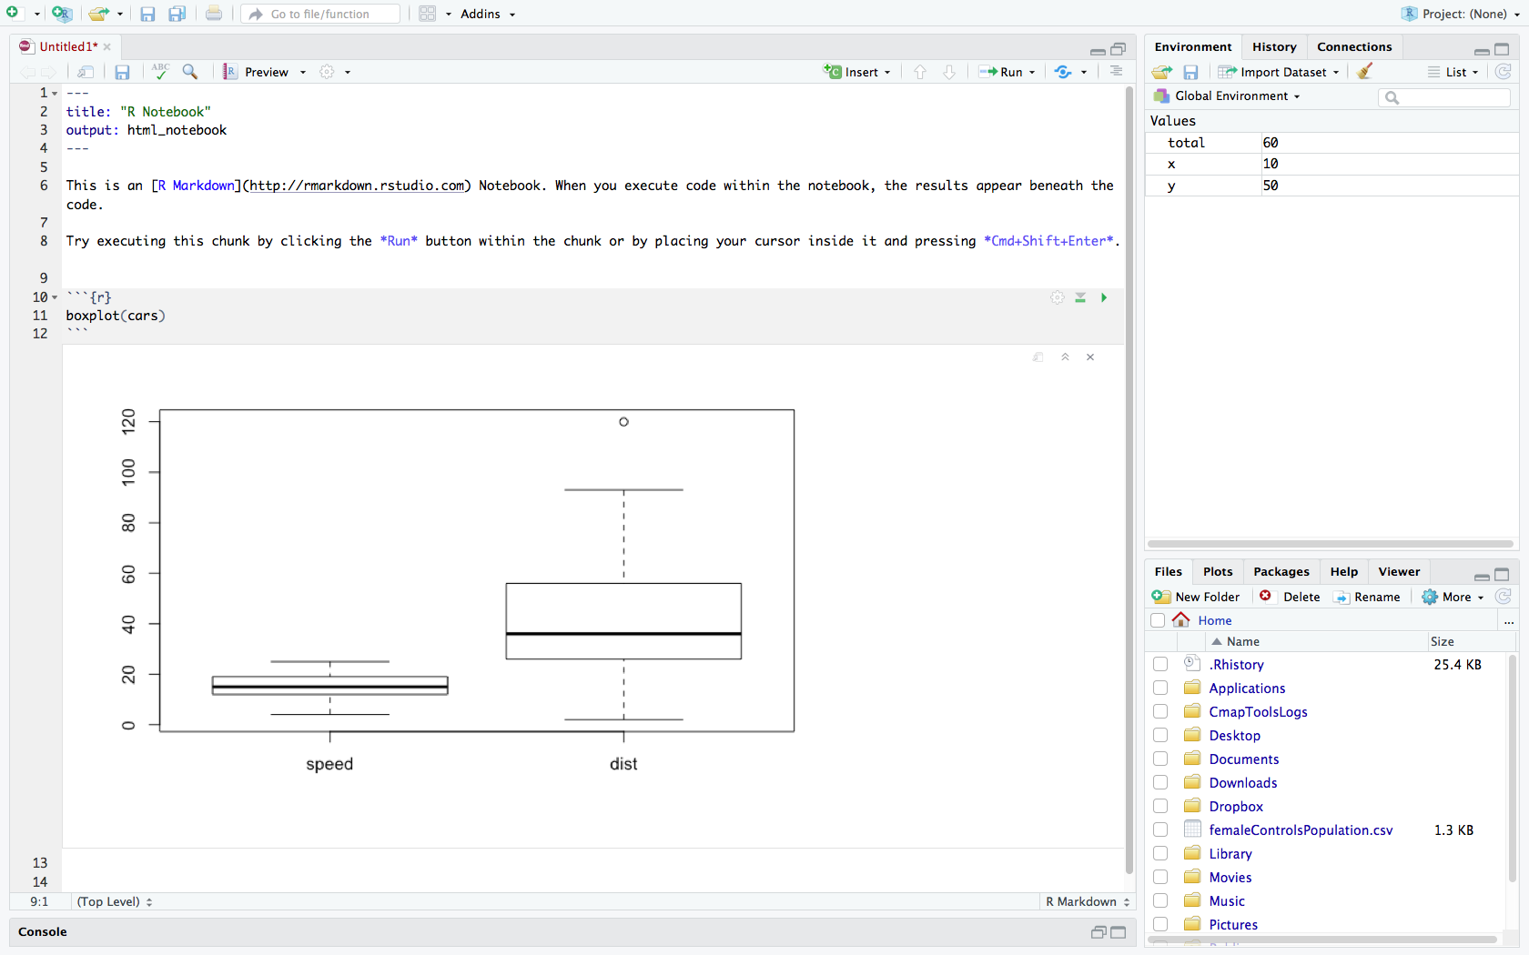Run all chunks above this chunk

point(1080,297)
